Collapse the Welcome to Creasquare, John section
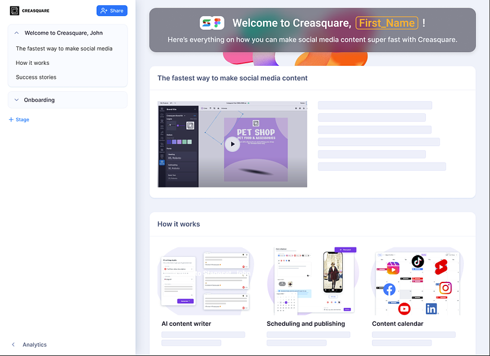The image size is (490, 356). (17, 33)
